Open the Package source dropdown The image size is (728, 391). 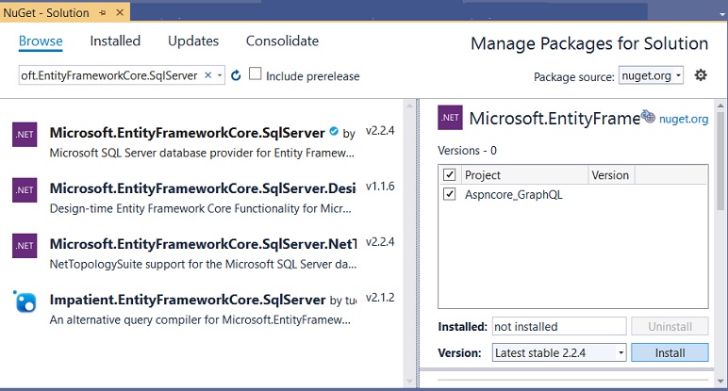651,76
